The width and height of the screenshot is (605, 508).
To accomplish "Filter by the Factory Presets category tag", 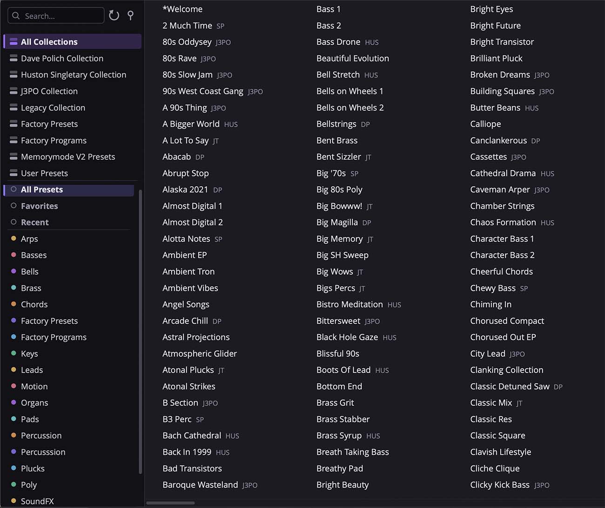I will 49,321.
